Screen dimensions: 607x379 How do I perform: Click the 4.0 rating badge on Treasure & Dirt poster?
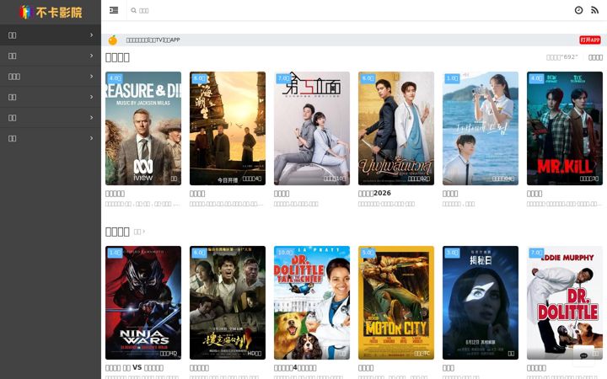pyautogui.click(x=115, y=78)
